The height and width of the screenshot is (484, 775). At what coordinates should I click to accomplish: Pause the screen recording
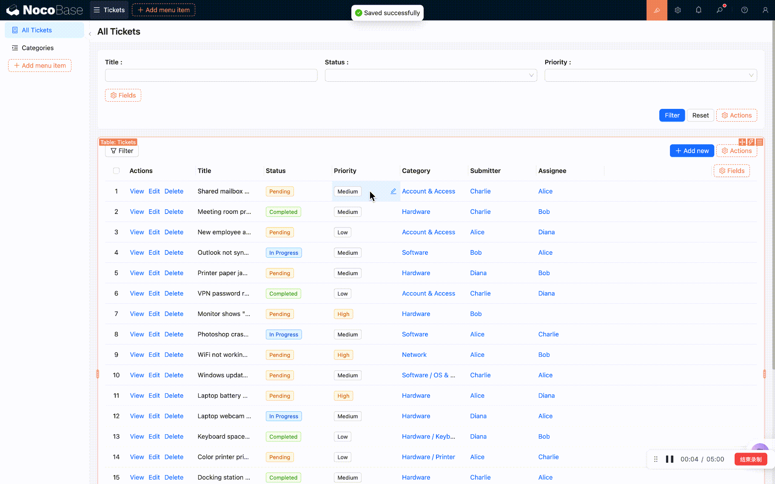click(670, 459)
